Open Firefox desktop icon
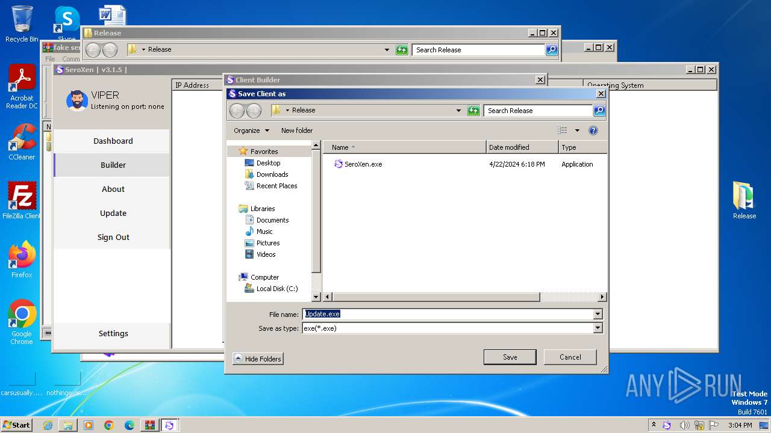Screen dimensions: 771x433 [22, 260]
